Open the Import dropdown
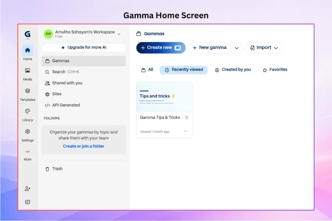The width and height of the screenshot is (332, 221). pyautogui.click(x=264, y=48)
